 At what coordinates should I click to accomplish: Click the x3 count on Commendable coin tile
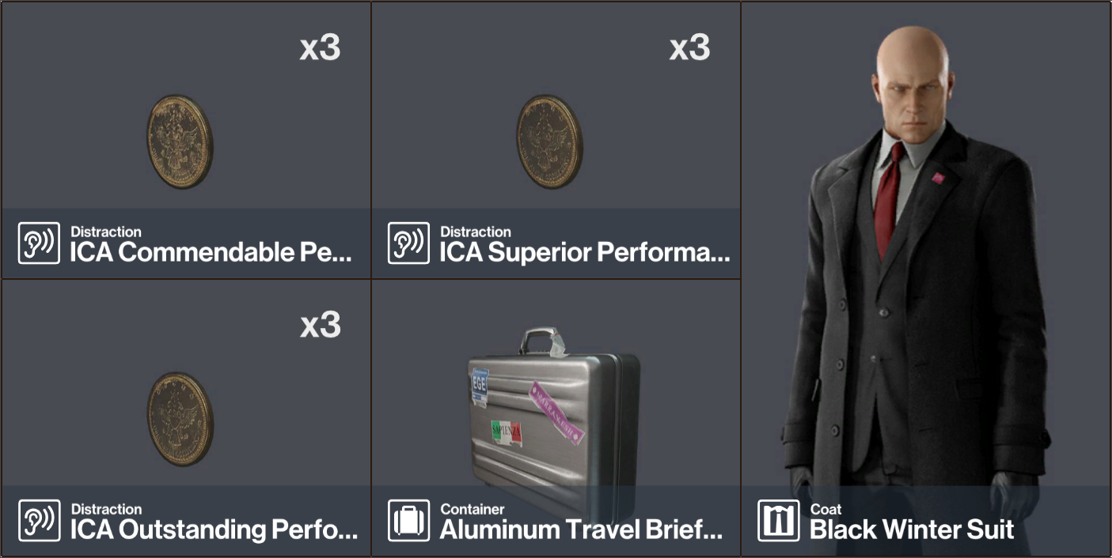click(321, 48)
